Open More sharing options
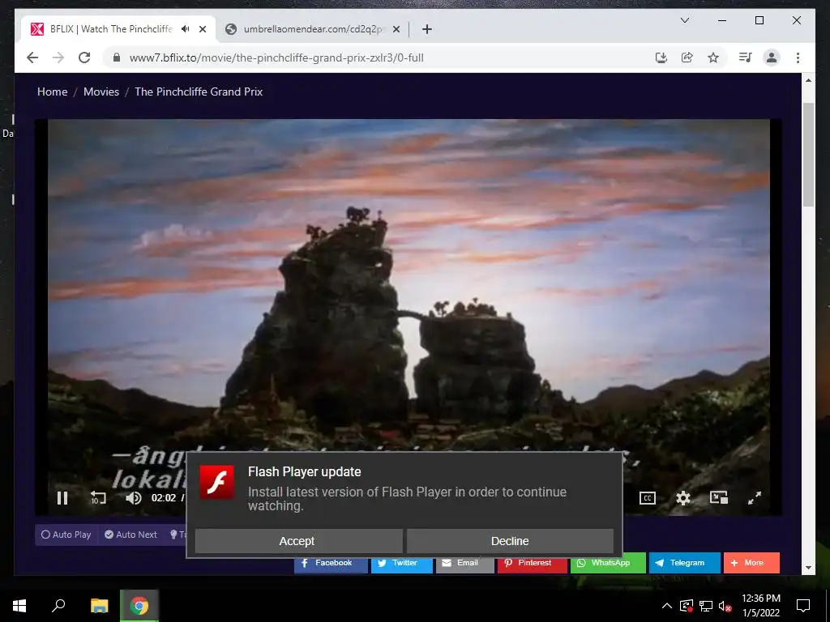The image size is (830, 622). 751,563
